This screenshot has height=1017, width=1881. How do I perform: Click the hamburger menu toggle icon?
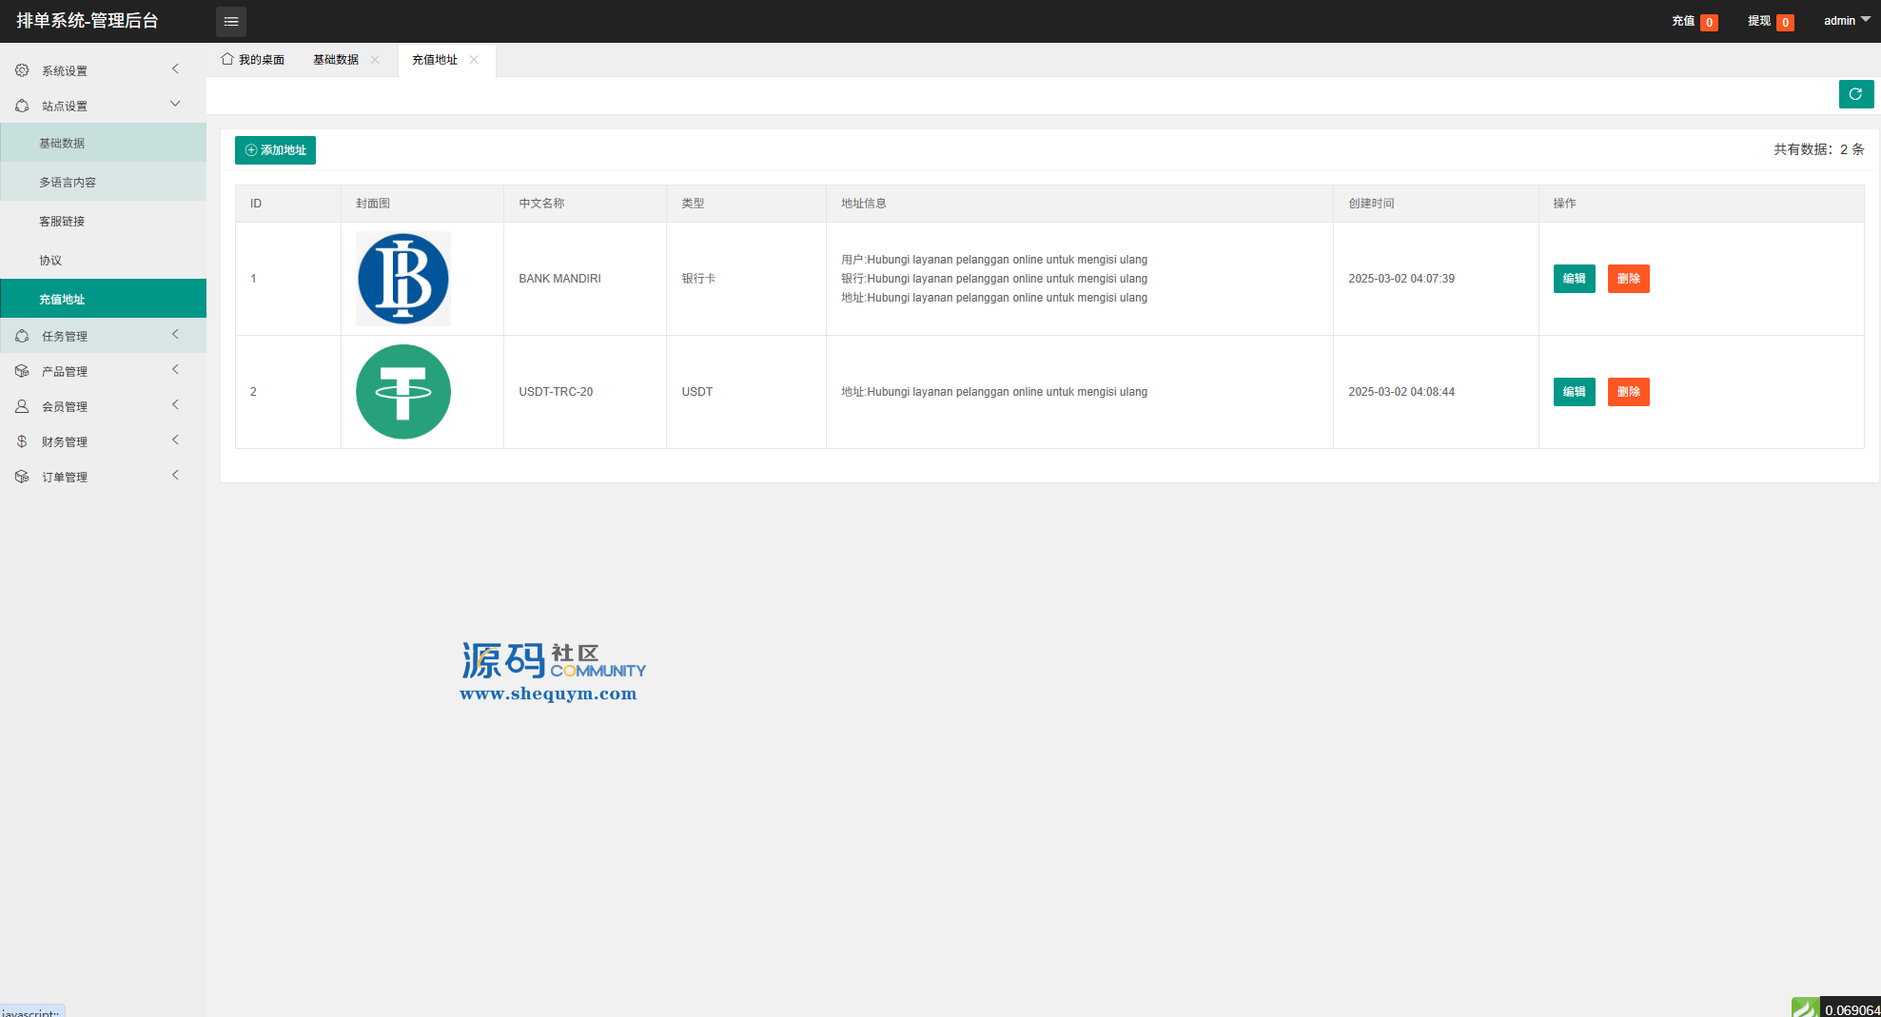231,21
